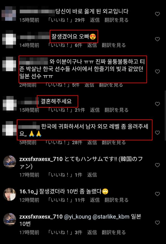Open 16.1o_j's profile picture
Image resolution: width=166 pixels, height=244 pixels.
(x=10, y=194)
